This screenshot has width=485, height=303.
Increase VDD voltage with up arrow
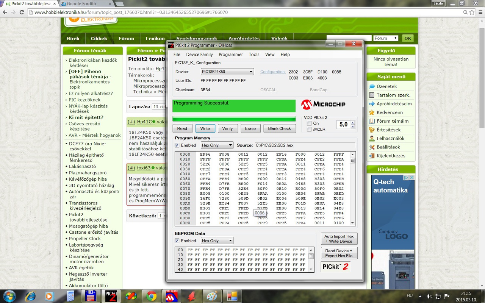[x=353, y=123]
